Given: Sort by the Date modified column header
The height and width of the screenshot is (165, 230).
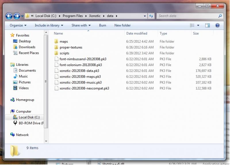Looking at the screenshot, I should 137,33.
